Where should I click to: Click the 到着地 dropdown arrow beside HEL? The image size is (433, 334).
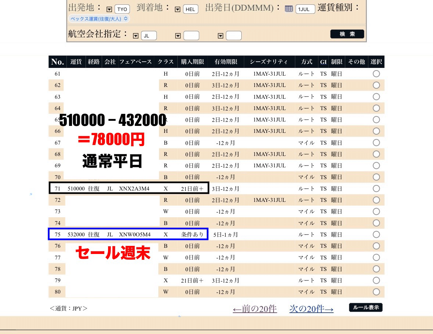[178, 8]
